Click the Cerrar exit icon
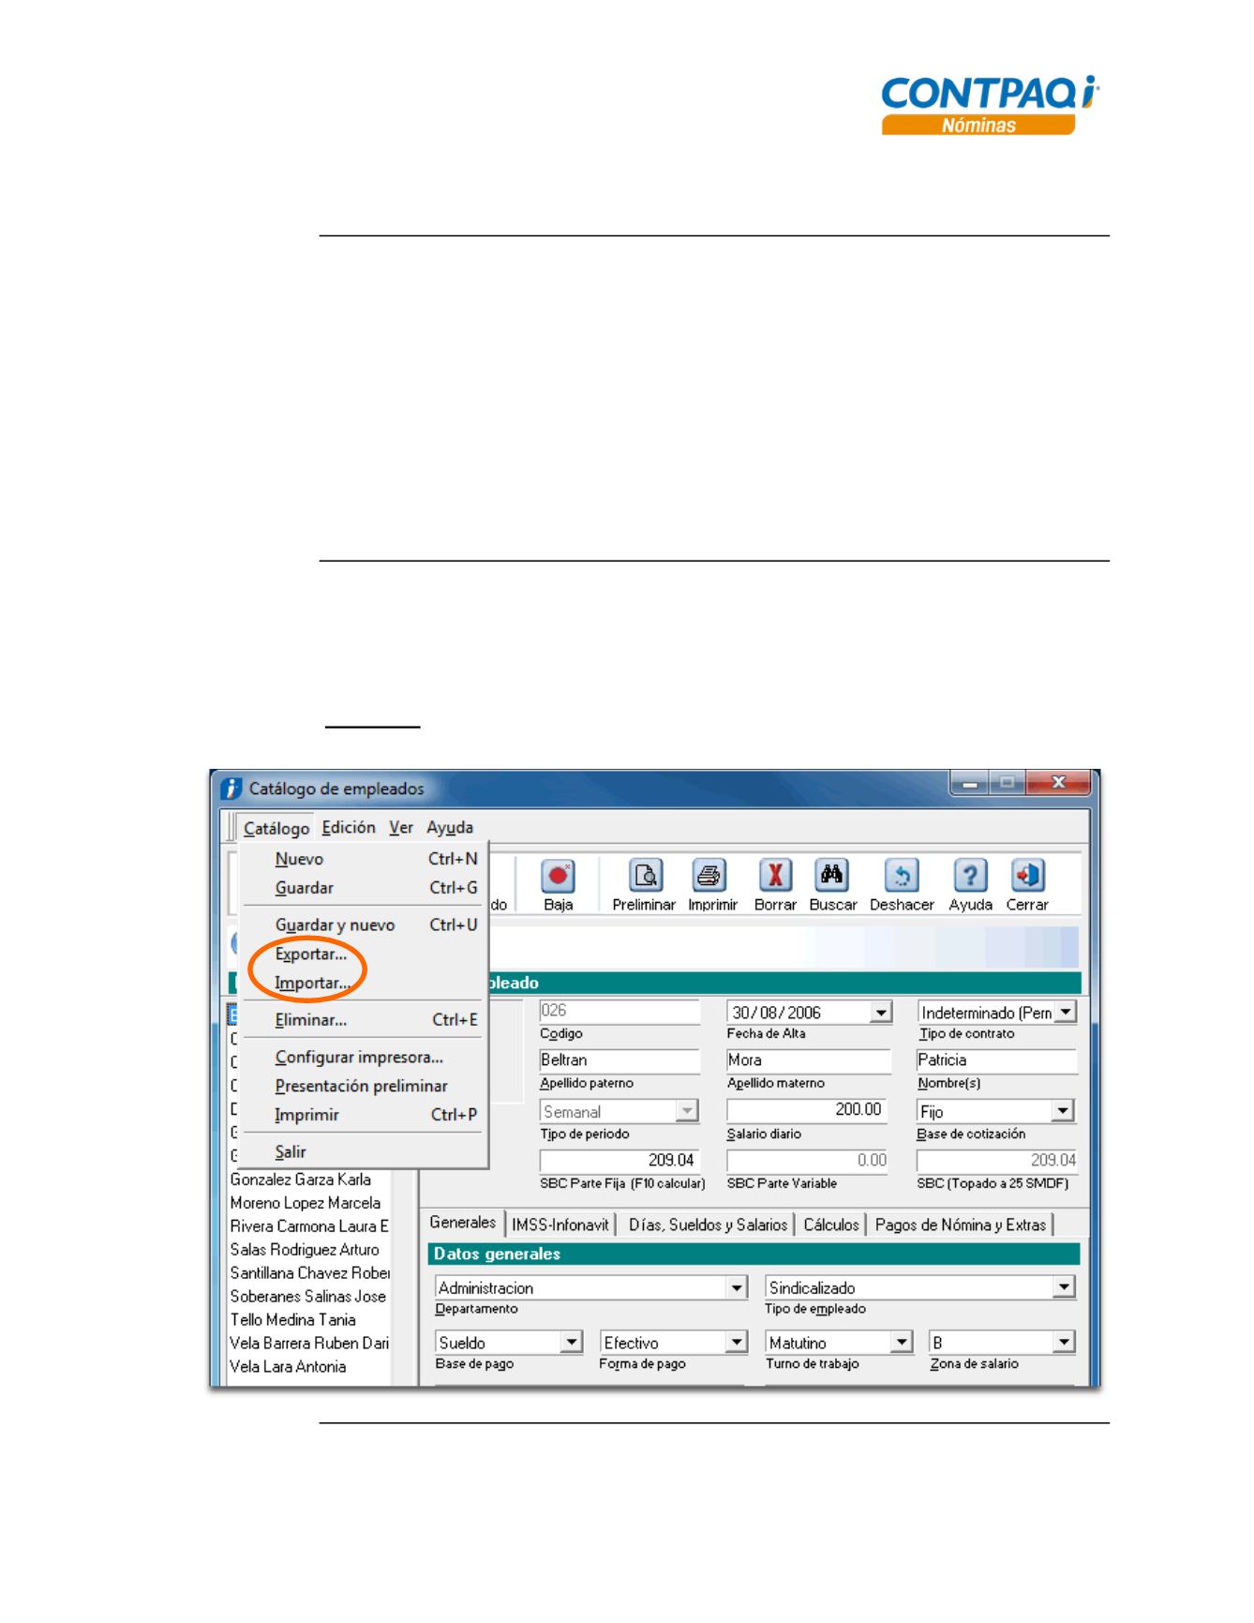 pos(1028,877)
